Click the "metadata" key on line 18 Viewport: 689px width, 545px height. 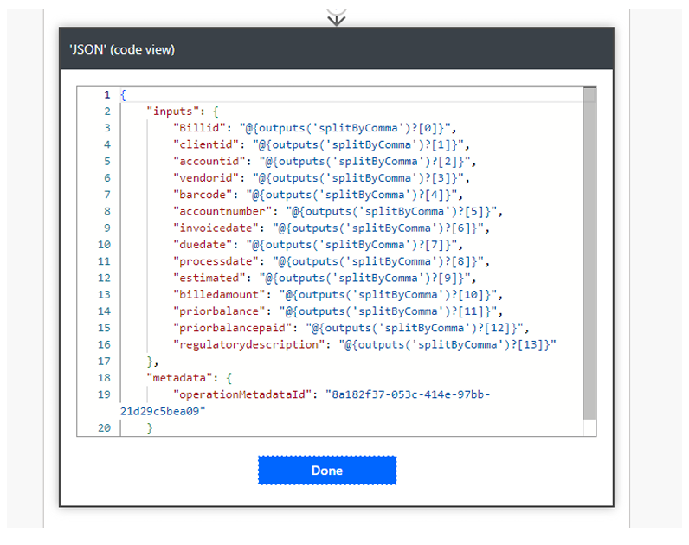tap(179, 378)
